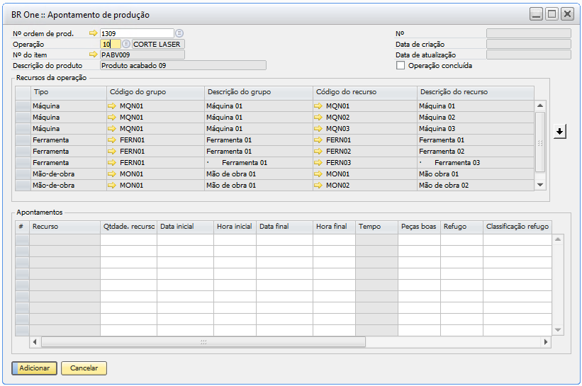Open group link arrow in MQN01 resource row
The image size is (582, 386).
tap(112, 106)
